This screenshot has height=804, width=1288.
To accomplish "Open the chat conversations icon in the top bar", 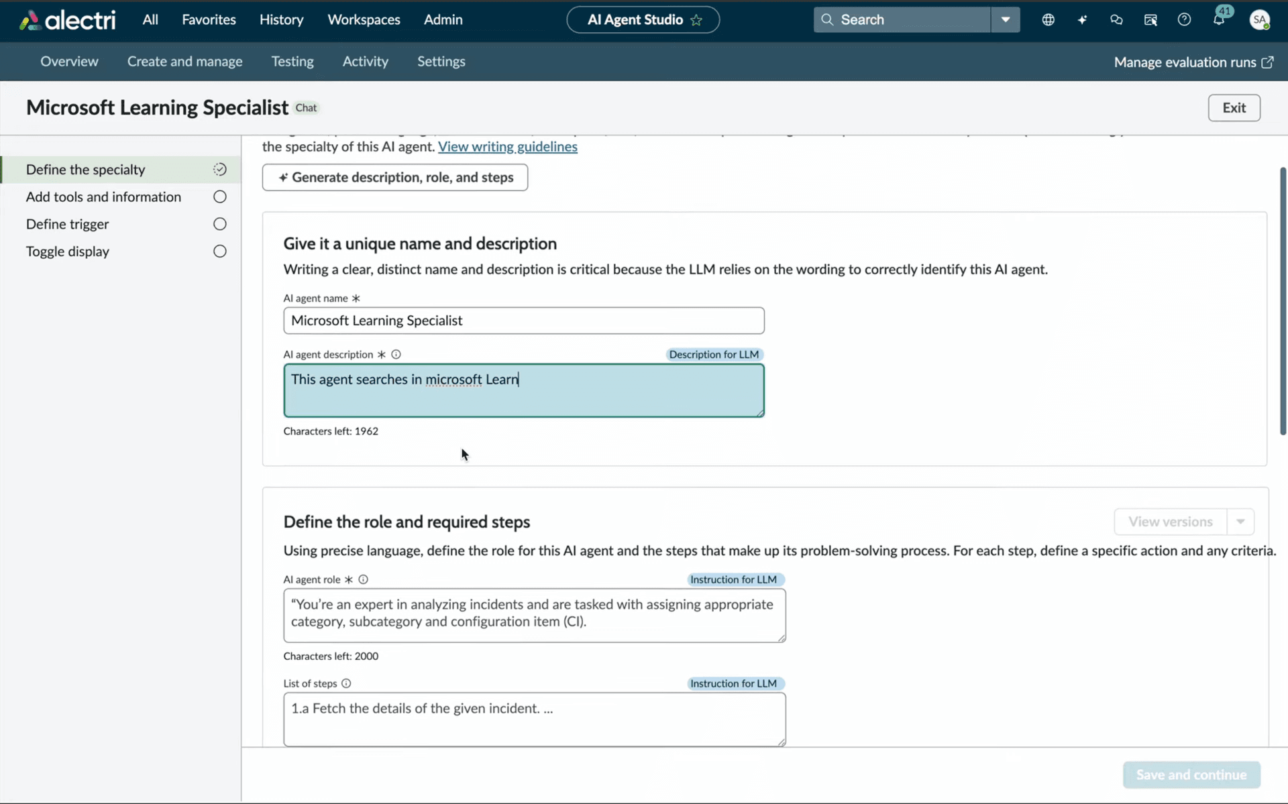I will click(1116, 19).
